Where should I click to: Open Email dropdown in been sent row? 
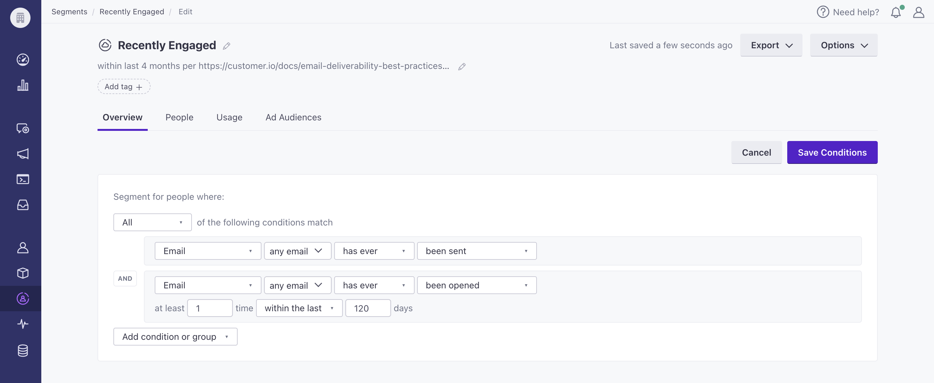point(208,251)
